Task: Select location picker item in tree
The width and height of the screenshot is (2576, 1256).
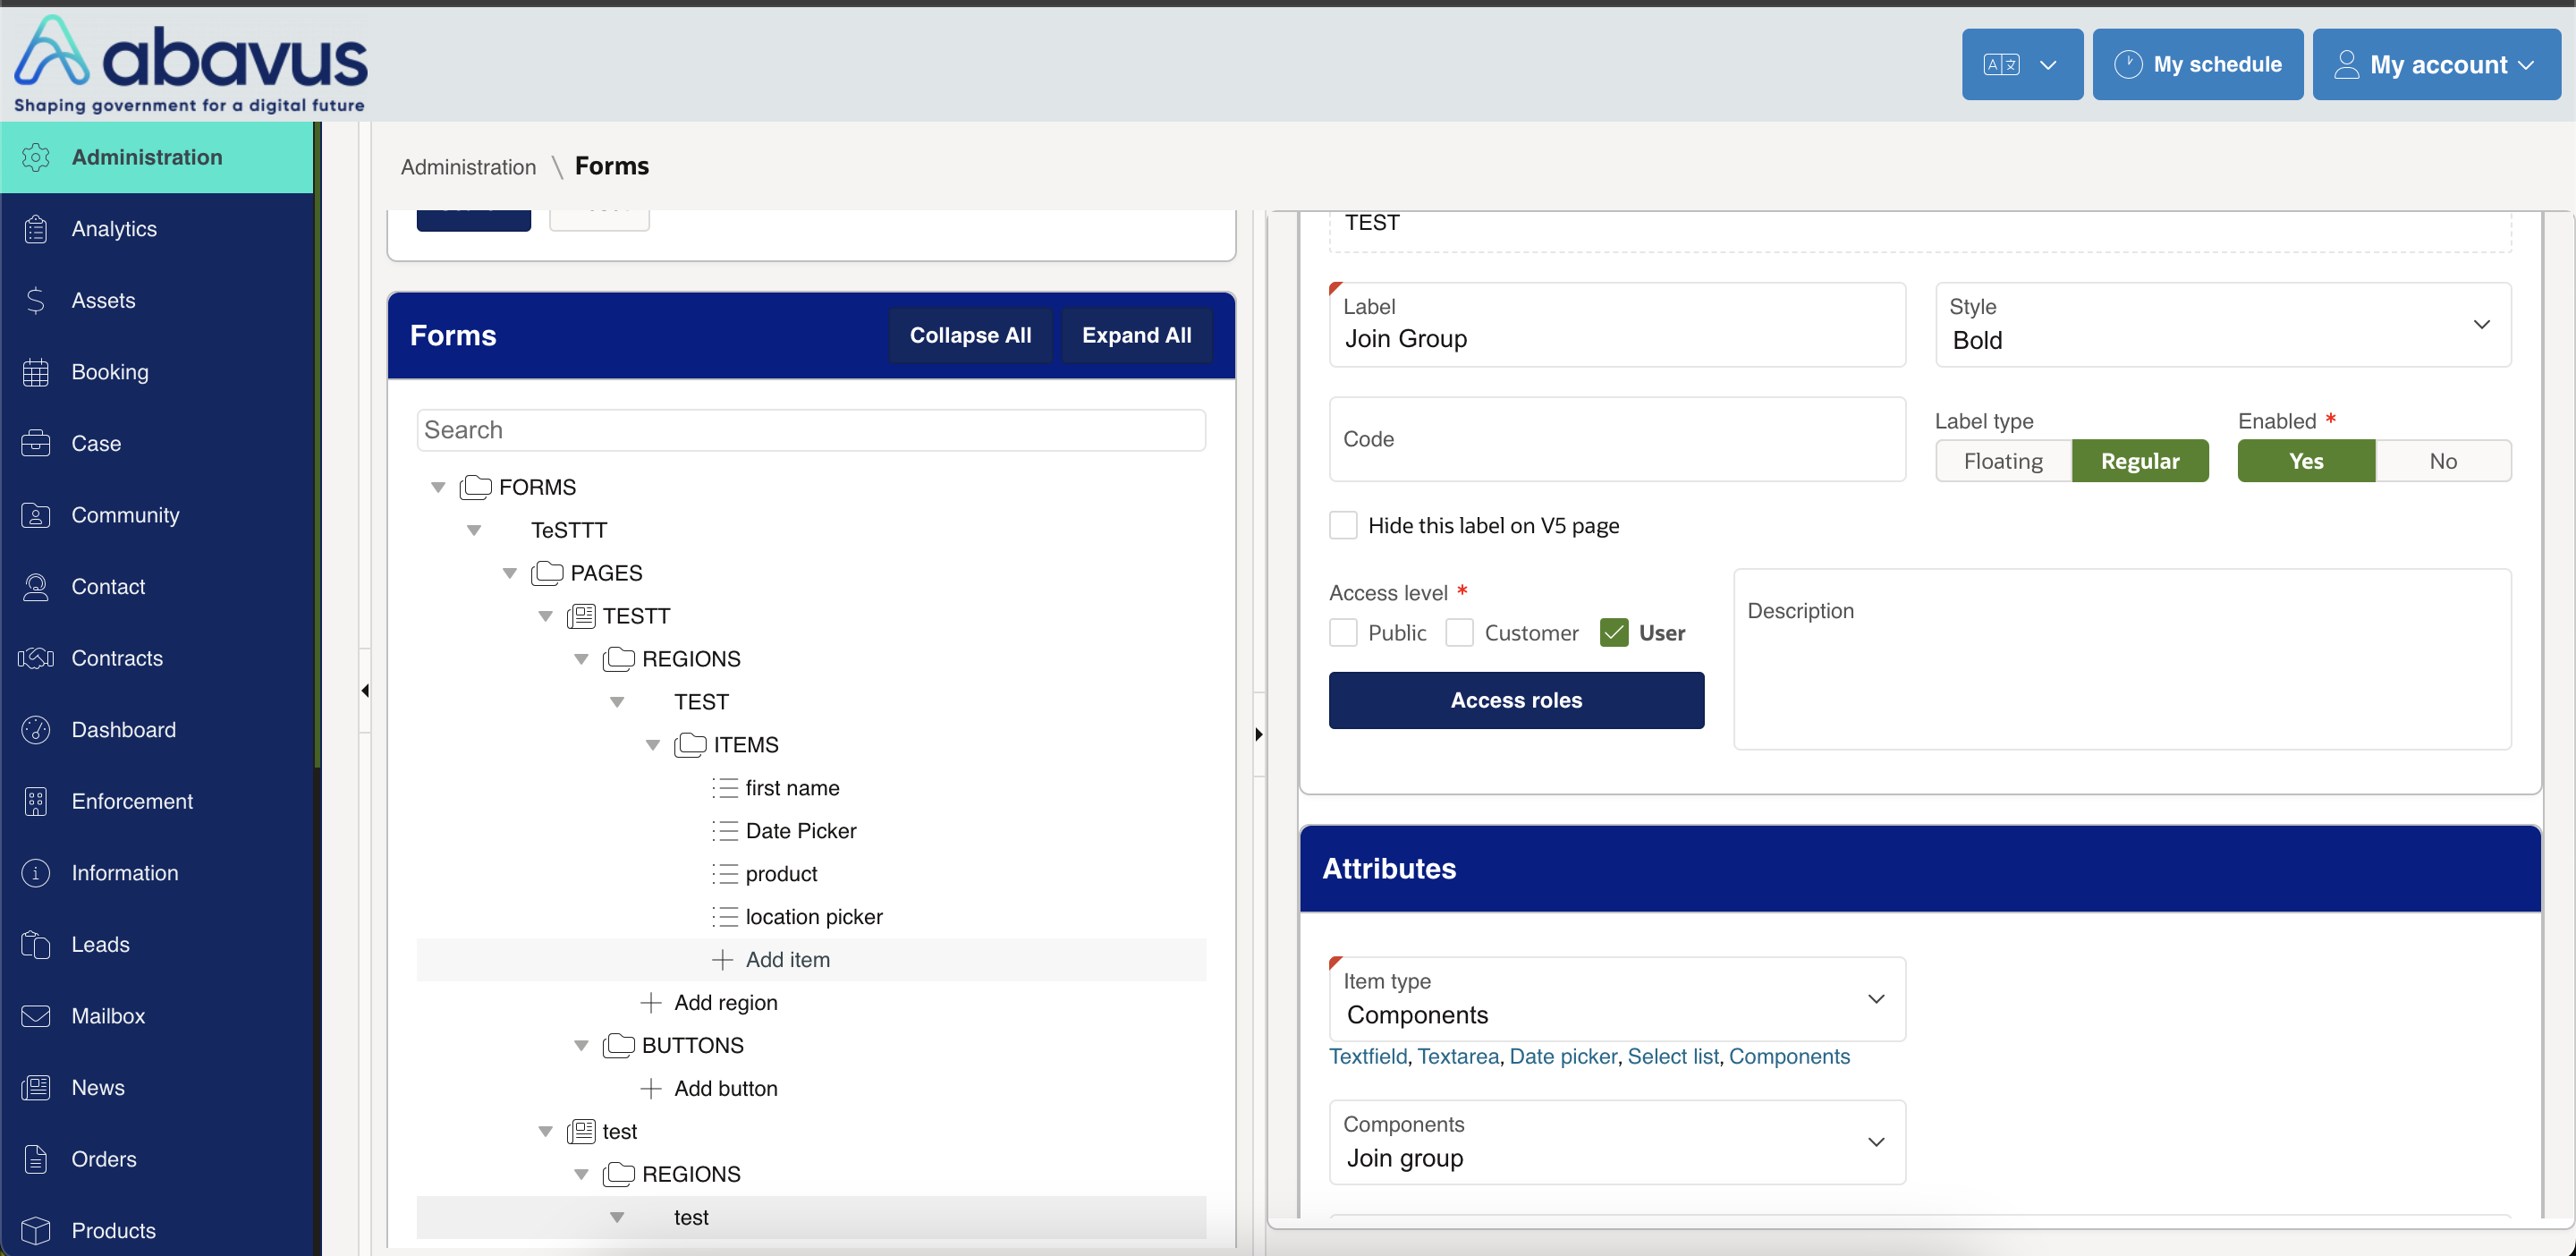Action: (x=813, y=917)
